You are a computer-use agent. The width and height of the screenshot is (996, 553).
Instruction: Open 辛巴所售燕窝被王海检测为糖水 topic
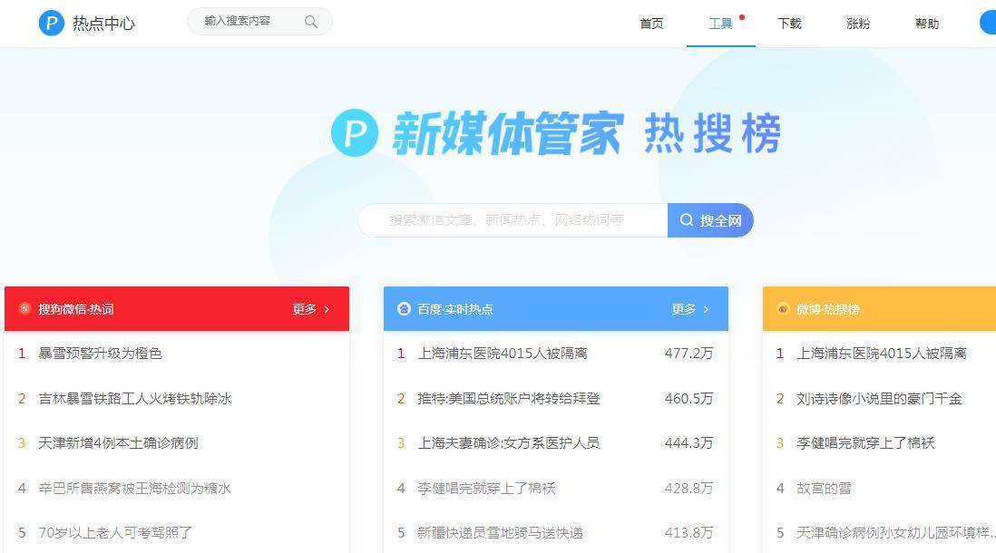(x=134, y=488)
